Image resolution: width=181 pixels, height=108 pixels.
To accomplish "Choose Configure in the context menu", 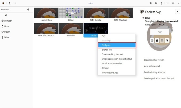I will tap(117, 45).
